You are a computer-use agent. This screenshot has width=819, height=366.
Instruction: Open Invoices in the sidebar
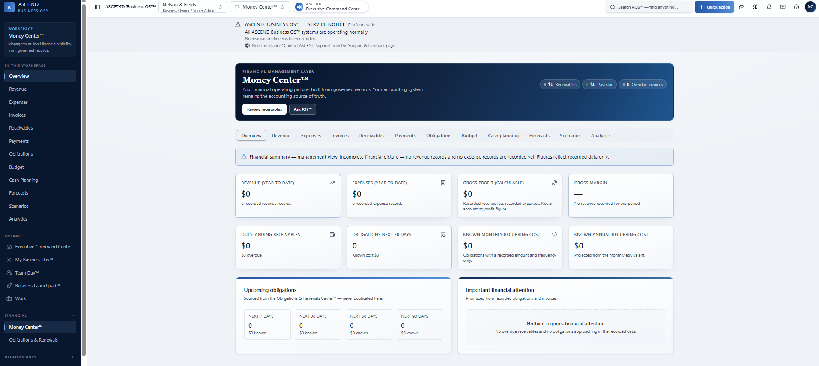tap(40, 115)
